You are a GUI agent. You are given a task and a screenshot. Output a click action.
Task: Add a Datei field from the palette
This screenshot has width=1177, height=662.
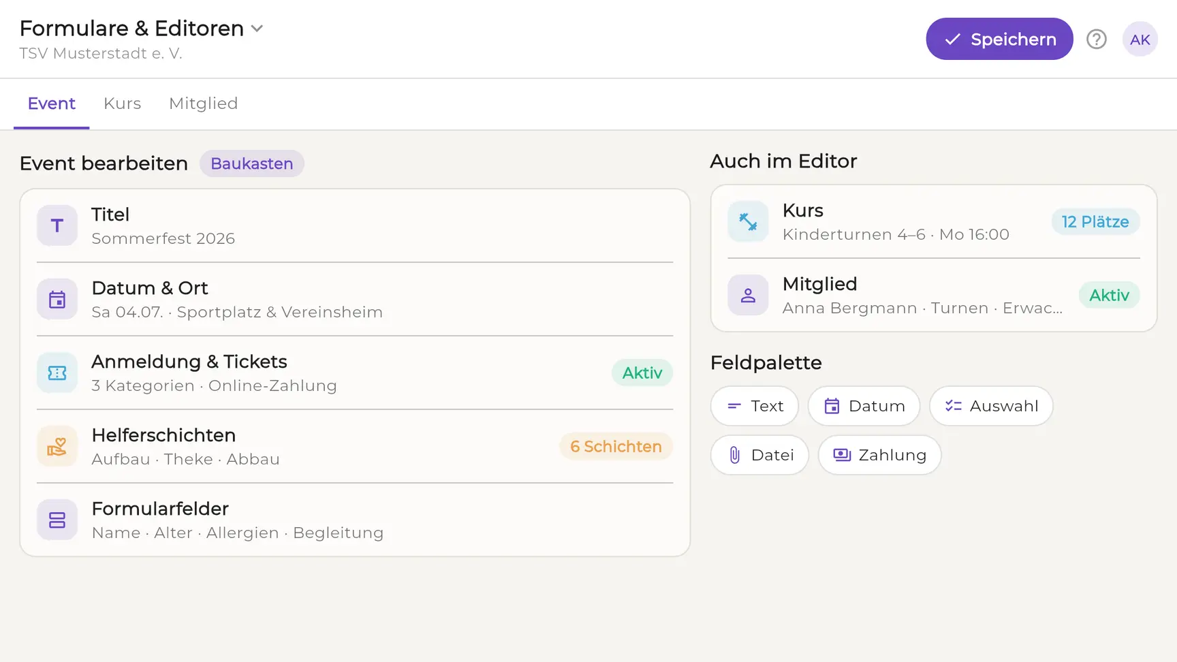(760, 456)
